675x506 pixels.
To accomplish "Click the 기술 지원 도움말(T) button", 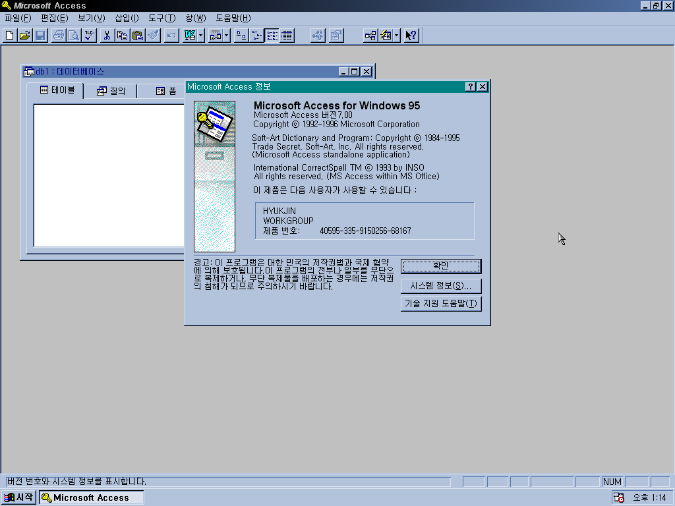I will click(441, 303).
